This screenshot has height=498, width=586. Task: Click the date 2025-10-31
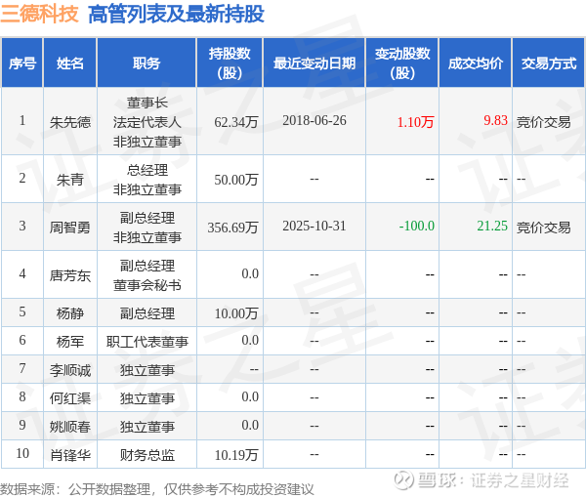pyautogui.click(x=314, y=226)
